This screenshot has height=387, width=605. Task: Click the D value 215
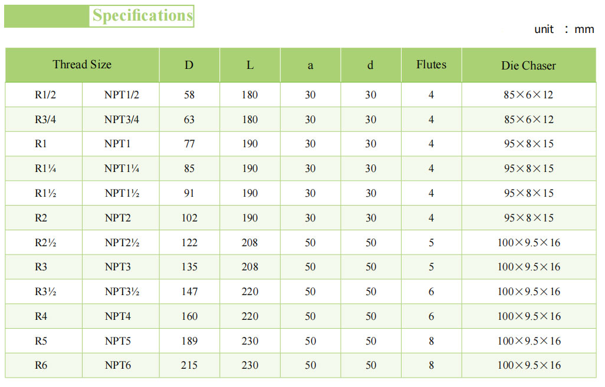[189, 365]
